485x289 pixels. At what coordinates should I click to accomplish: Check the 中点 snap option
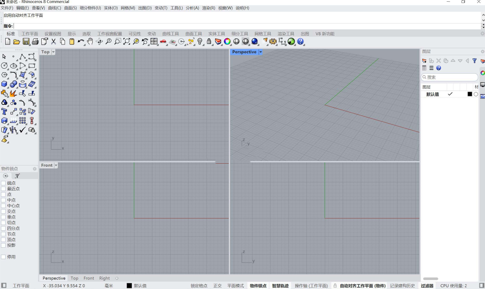coord(3,200)
